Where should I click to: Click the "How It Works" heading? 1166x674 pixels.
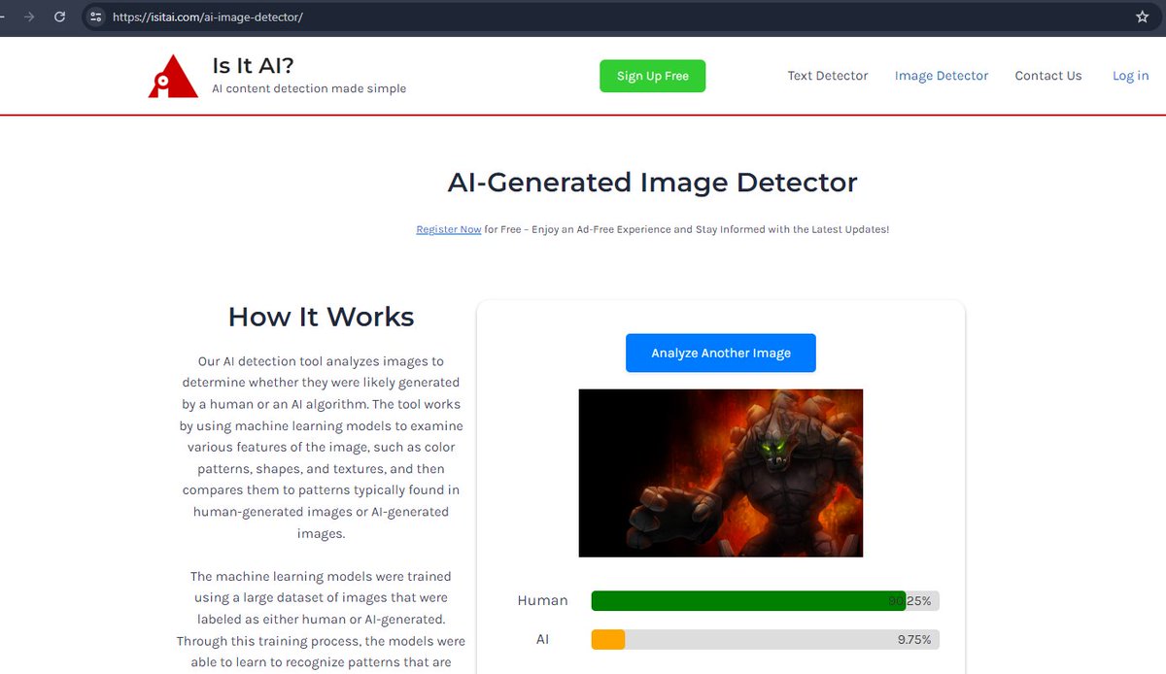click(x=321, y=317)
